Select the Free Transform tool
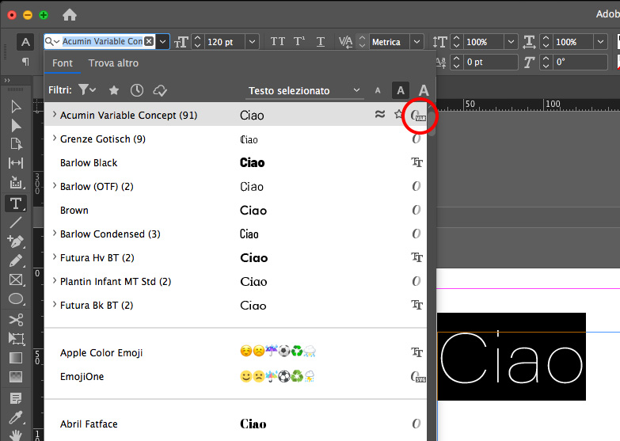The width and height of the screenshot is (620, 441). [x=16, y=339]
